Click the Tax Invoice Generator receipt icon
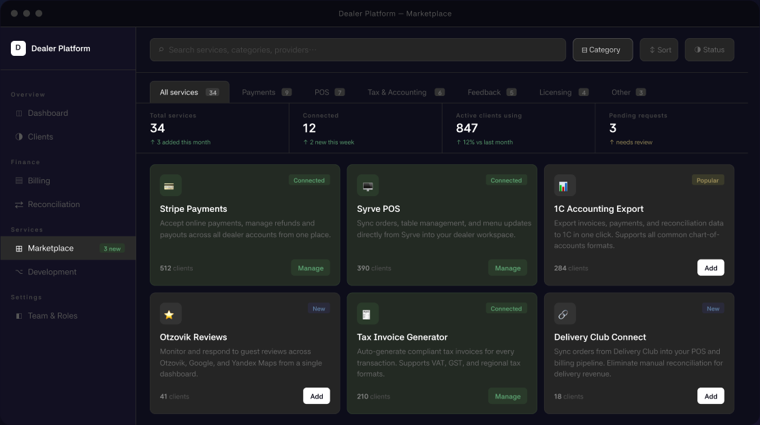 [x=368, y=314]
